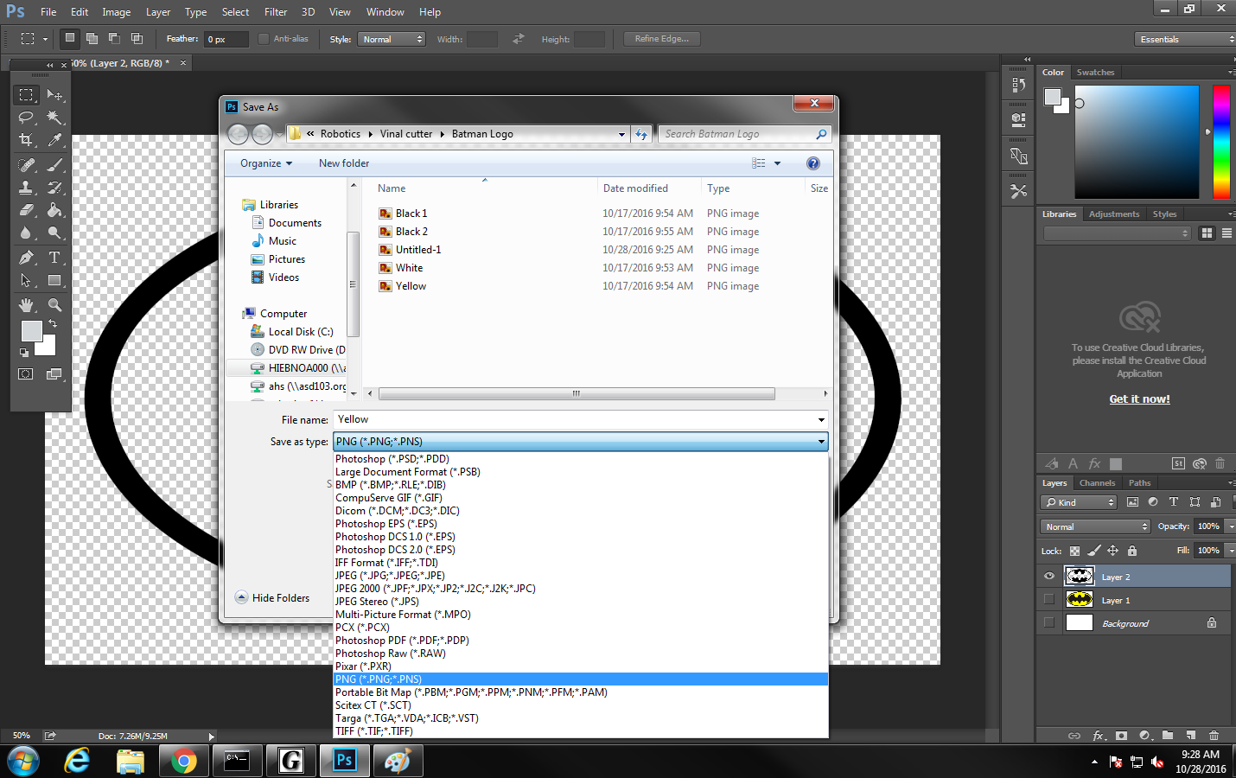1236x778 pixels.
Task: Open the Style dropdown in options bar
Action: click(x=392, y=39)
